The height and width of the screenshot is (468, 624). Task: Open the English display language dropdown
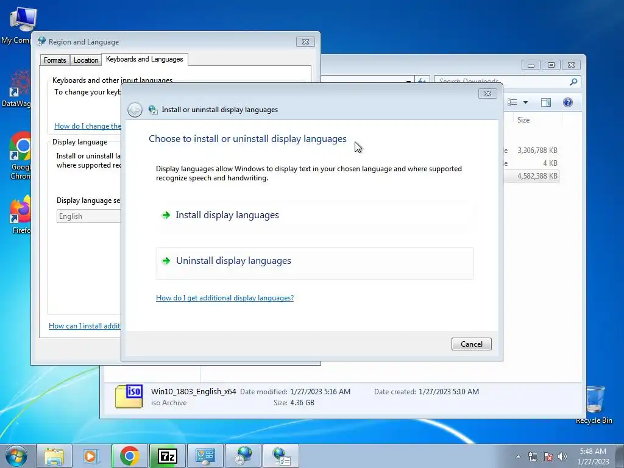coord(89,216)
